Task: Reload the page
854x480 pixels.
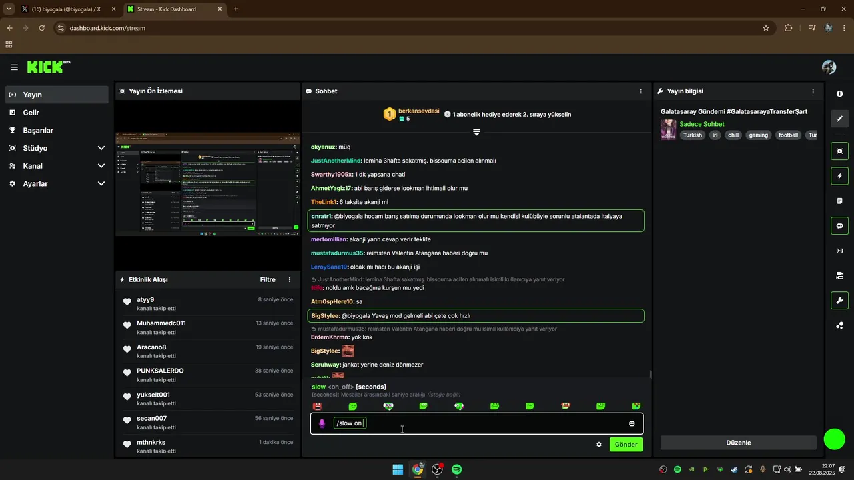Action: tap(41, 28)
